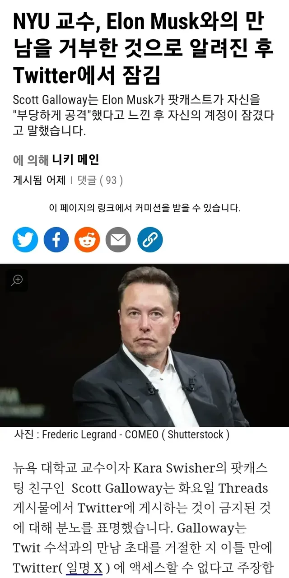Share the article on Twitter
This screenshot has height=578, width=289.
(25, 240)
